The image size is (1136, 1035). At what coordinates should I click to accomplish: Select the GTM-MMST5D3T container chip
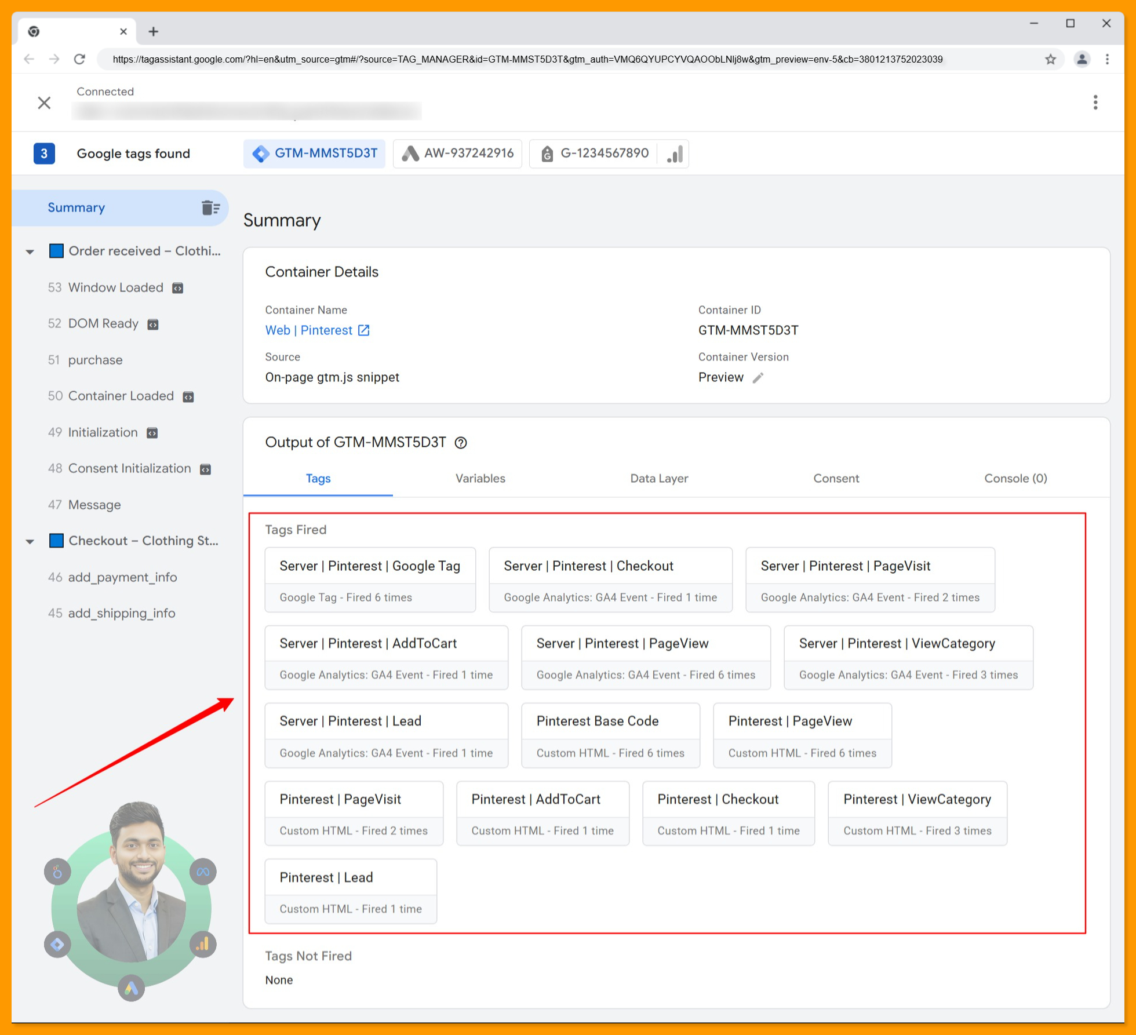click(314, 154)
